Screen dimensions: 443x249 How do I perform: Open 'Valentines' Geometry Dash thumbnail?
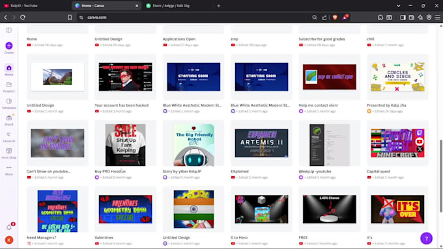pyautogui.click(x=126, y=209)
